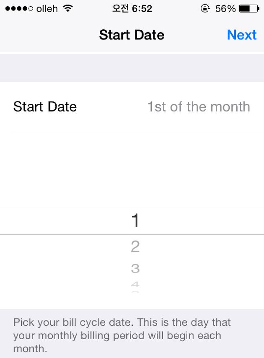The image size is (264, 358).
Task: Tap the blank area below Start Date row
Action: pyautogui.click(x=132, y=168)
